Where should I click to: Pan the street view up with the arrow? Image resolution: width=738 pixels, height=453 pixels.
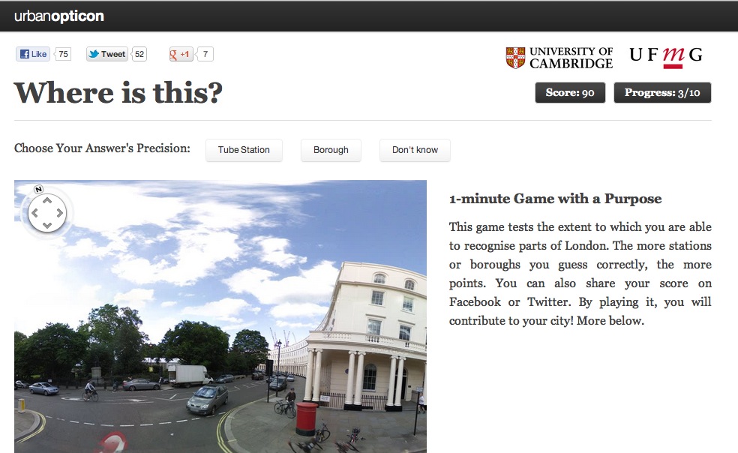coord(47,200)
